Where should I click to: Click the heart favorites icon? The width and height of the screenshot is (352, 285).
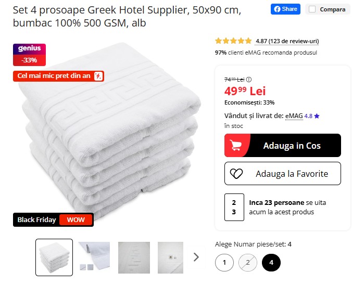click(236, 174)
